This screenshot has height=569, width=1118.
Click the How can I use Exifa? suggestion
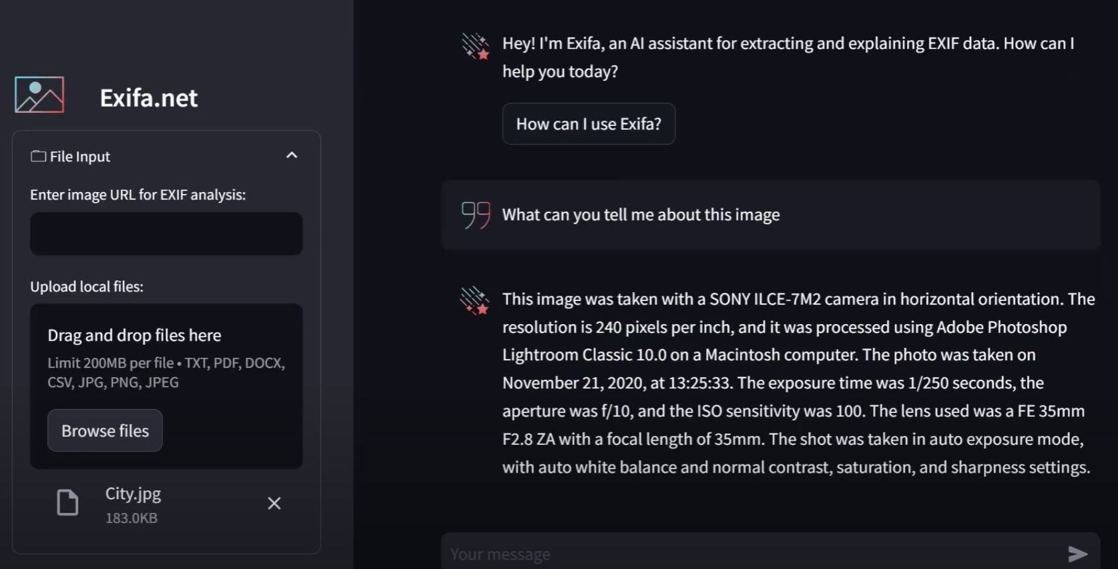[589, 123]
